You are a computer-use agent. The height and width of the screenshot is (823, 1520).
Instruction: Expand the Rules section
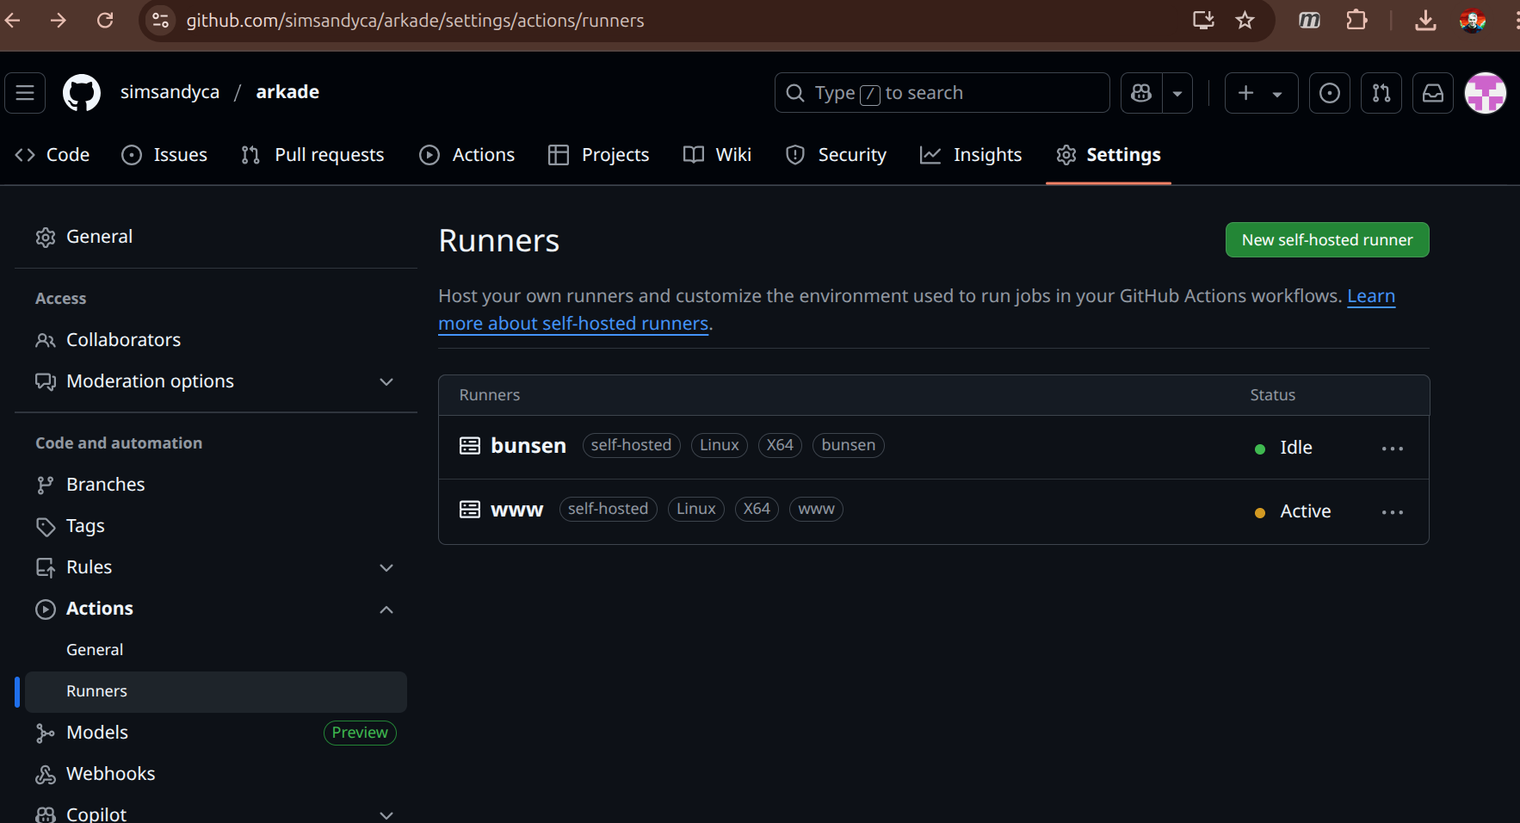point(216,567)
